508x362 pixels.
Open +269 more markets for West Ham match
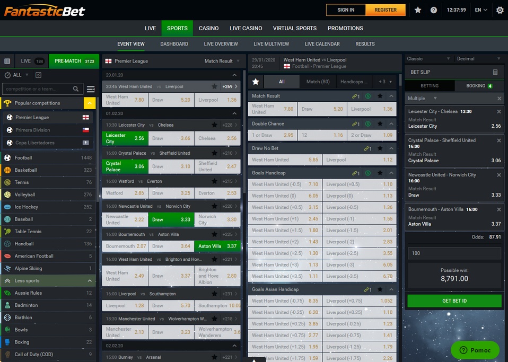pos(230,86)
